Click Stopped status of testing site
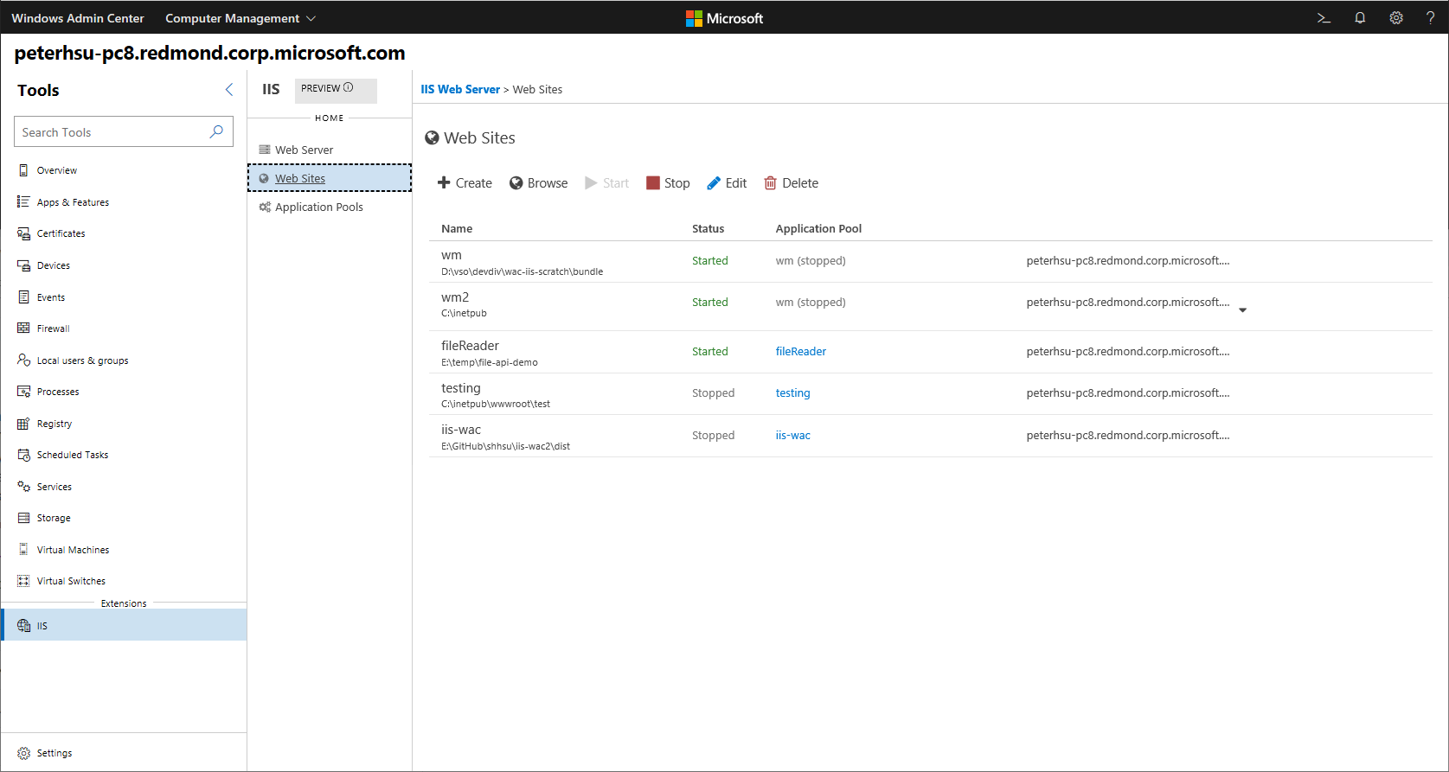Viewport: 1449px width, 772px height. point(713,392)
